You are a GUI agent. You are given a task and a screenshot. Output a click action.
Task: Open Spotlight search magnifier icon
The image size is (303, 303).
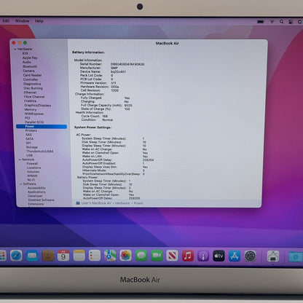coord(281,22)
